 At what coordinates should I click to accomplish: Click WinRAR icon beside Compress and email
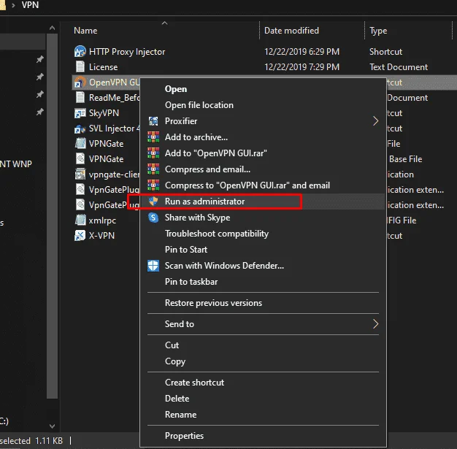[x=153, y=169]
